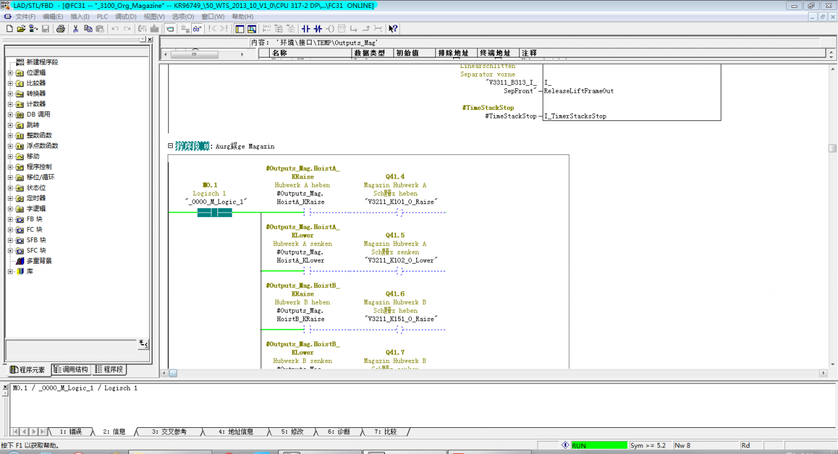Select the M0.1 Logisch 1 contact
The width and height of the screenshot is (838, 454).
215,213
